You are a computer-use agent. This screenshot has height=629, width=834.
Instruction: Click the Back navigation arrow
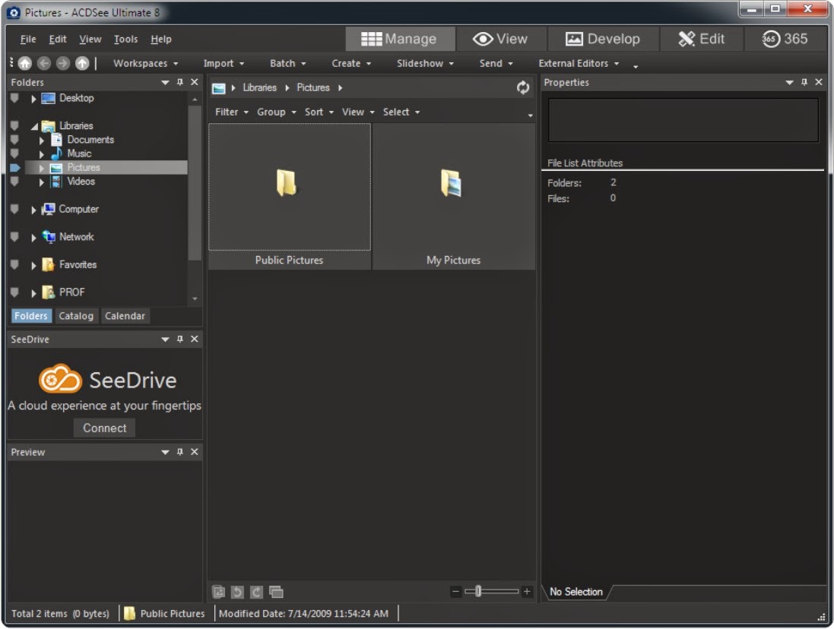pyautogui.click(x=43, y=63)
